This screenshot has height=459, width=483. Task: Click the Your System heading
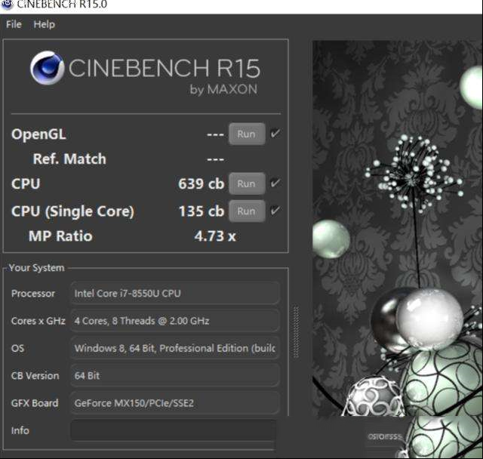pyautogui.click(x=37, y=268)
